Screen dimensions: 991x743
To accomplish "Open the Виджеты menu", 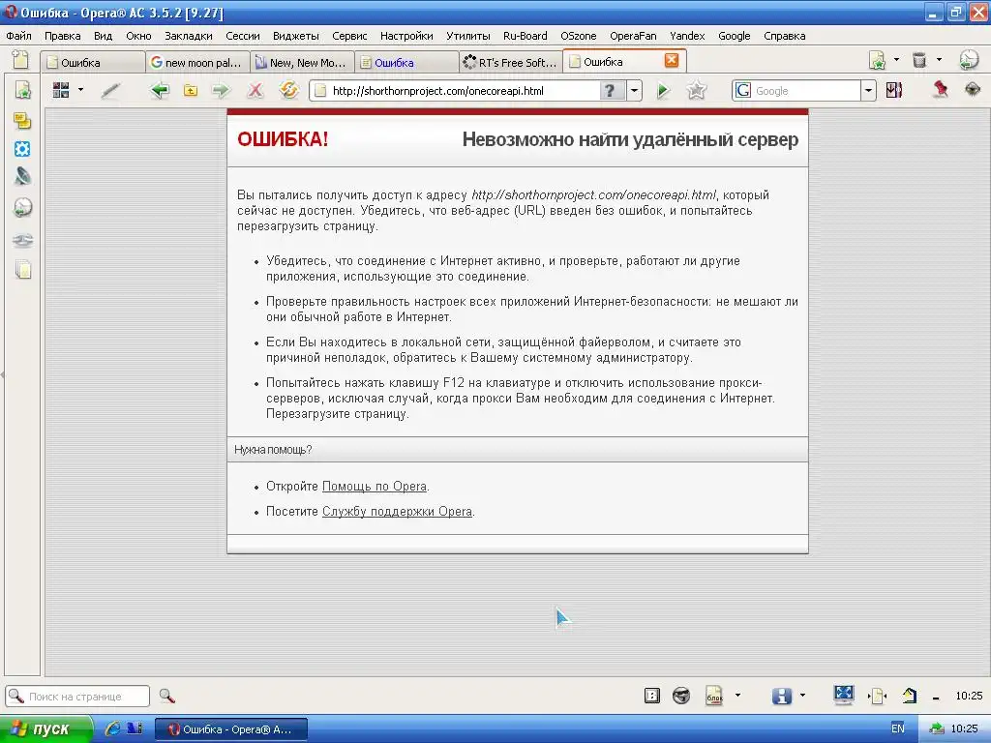I will pos(296,36).
